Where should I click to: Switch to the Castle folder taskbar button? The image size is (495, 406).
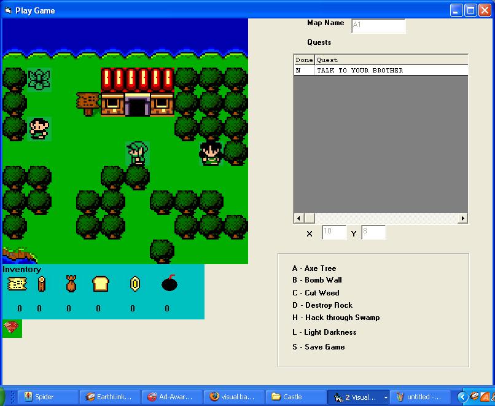click(294, 397)
